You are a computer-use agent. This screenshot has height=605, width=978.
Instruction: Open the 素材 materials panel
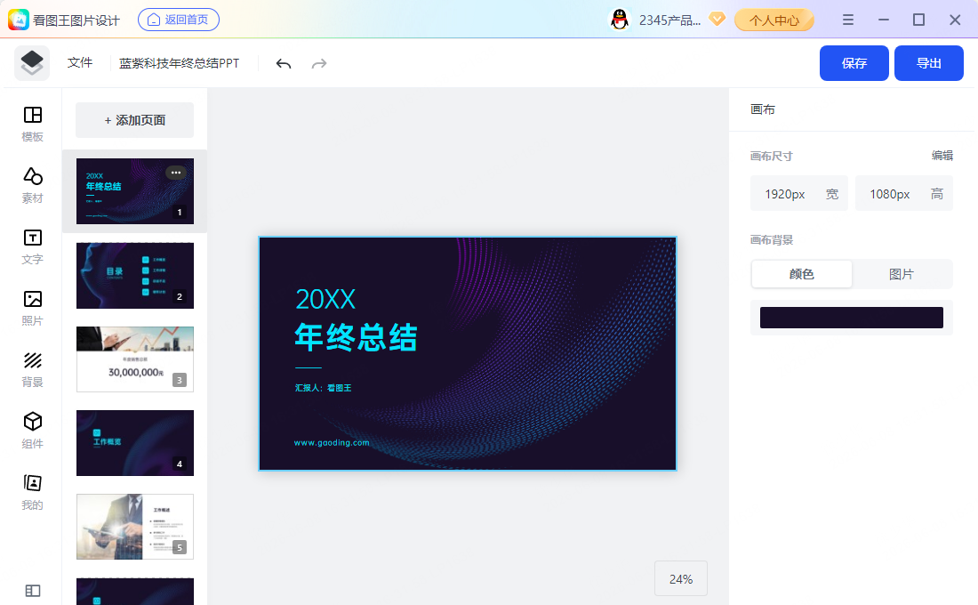tap(32, 185)
